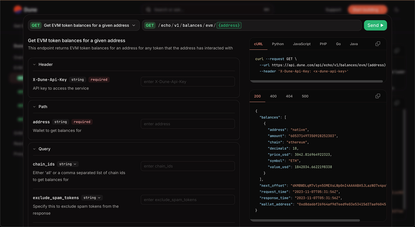Click the enter address input field

(x=188, y=124)
